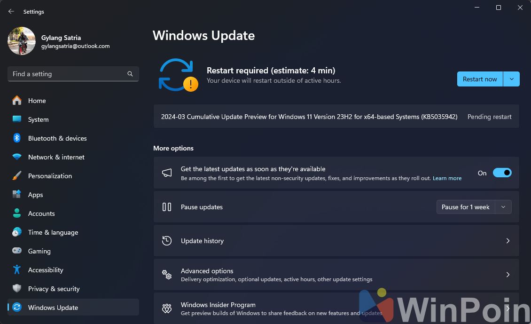Click the user profile picture
The height and width of the screenshot is (324, 531).
click(x=22, y=41)
